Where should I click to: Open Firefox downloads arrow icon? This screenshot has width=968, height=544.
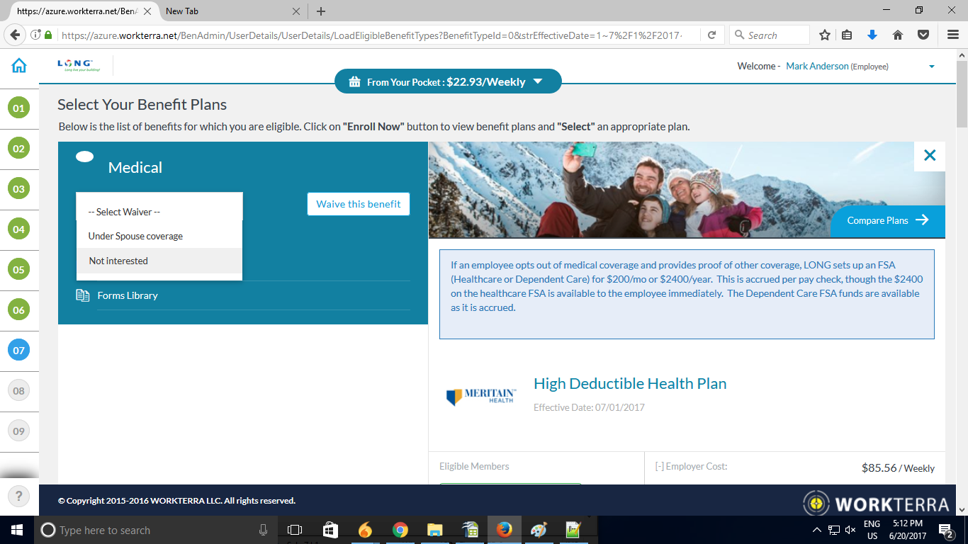[872, 35]
